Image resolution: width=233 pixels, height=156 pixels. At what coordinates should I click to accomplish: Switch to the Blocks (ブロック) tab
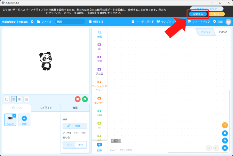[x=206, y=32]
